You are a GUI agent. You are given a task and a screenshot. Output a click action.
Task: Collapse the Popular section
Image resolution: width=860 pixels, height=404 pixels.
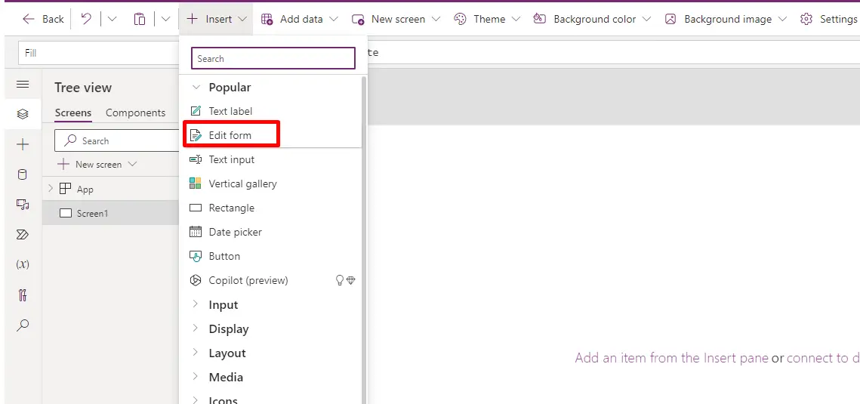pos(196,87)
